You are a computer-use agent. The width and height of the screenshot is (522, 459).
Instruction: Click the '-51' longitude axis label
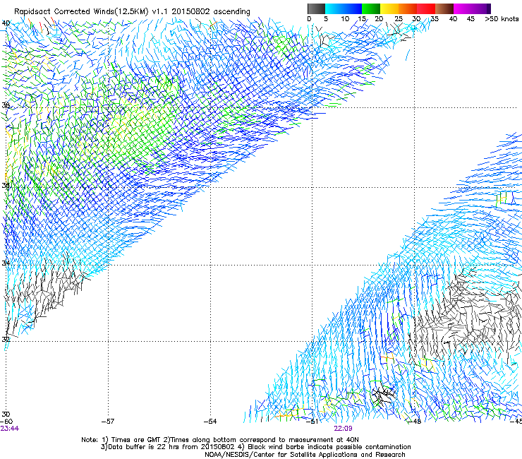[312, 422]
